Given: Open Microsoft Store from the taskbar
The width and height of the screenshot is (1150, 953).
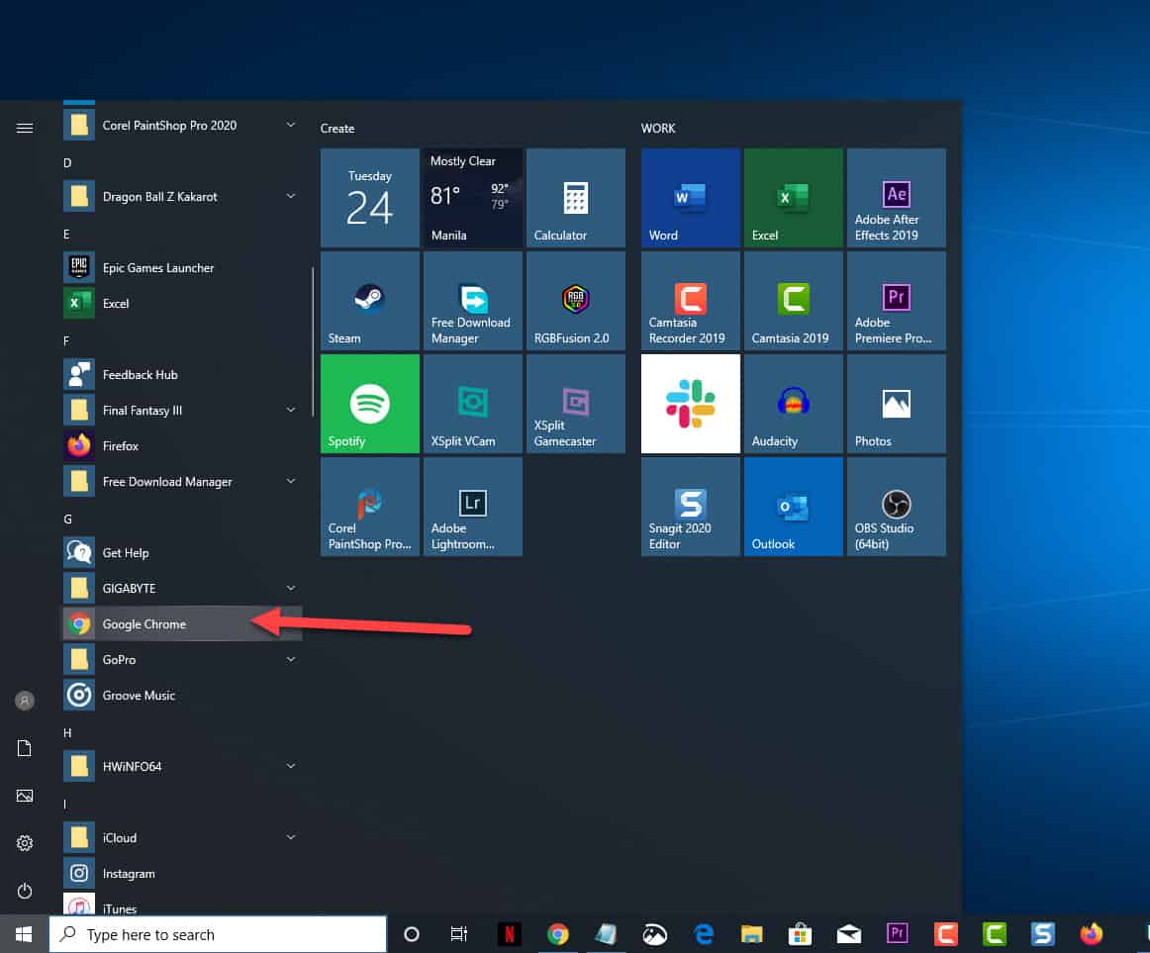Looking at the screenshot, I should click(801, 934).
